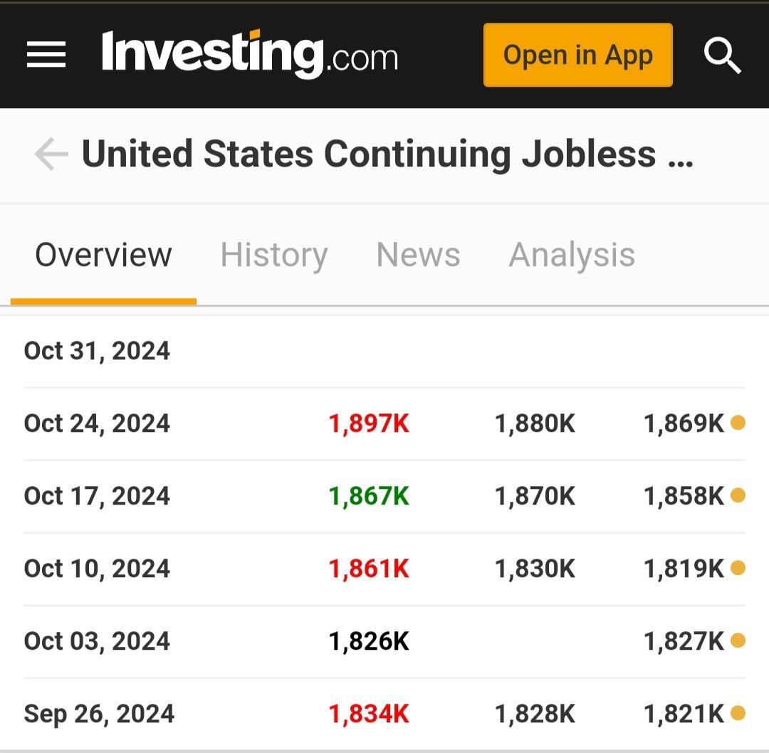Screen dimensions: 769x753
Task: Select the Overview tab
Action: coord(103,255)
